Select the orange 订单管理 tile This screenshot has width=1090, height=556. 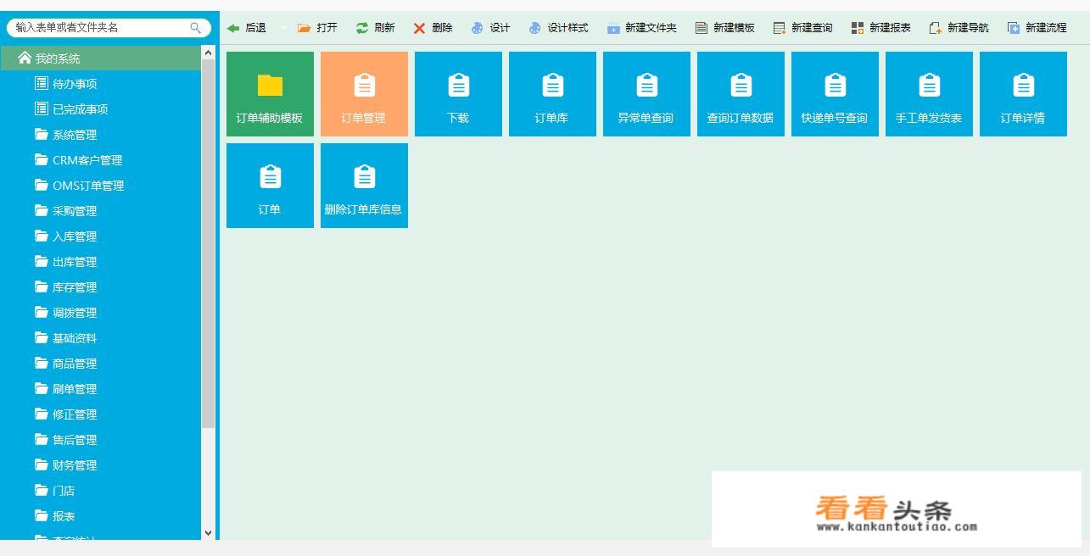(x=364, y=94)
